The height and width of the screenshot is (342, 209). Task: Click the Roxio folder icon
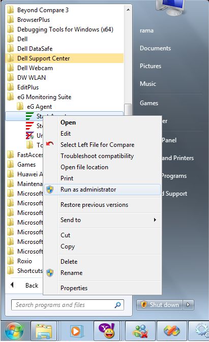[11, 261]
